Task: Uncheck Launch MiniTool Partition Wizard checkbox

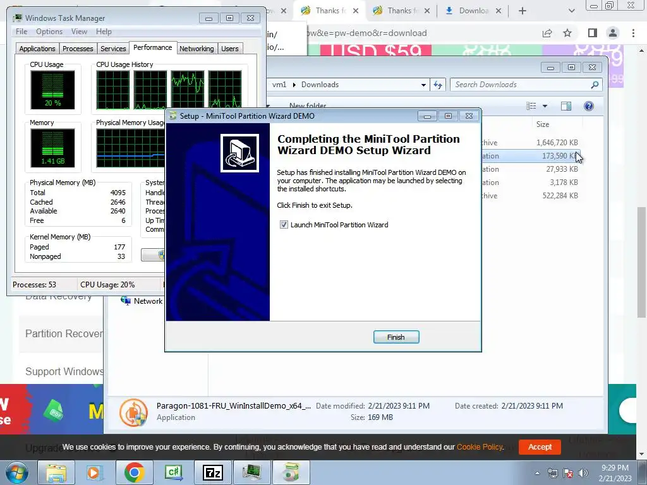Action: [284, 225]
